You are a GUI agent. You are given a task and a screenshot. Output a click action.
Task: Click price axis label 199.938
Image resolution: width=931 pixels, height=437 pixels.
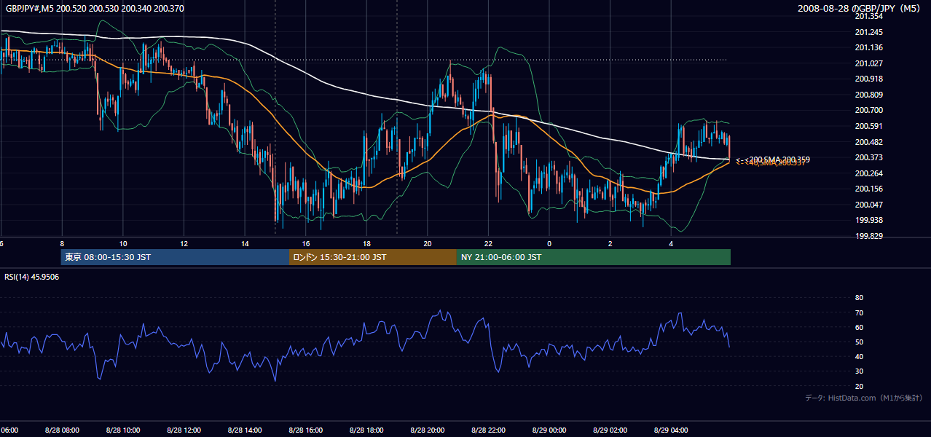coord(868,220)
